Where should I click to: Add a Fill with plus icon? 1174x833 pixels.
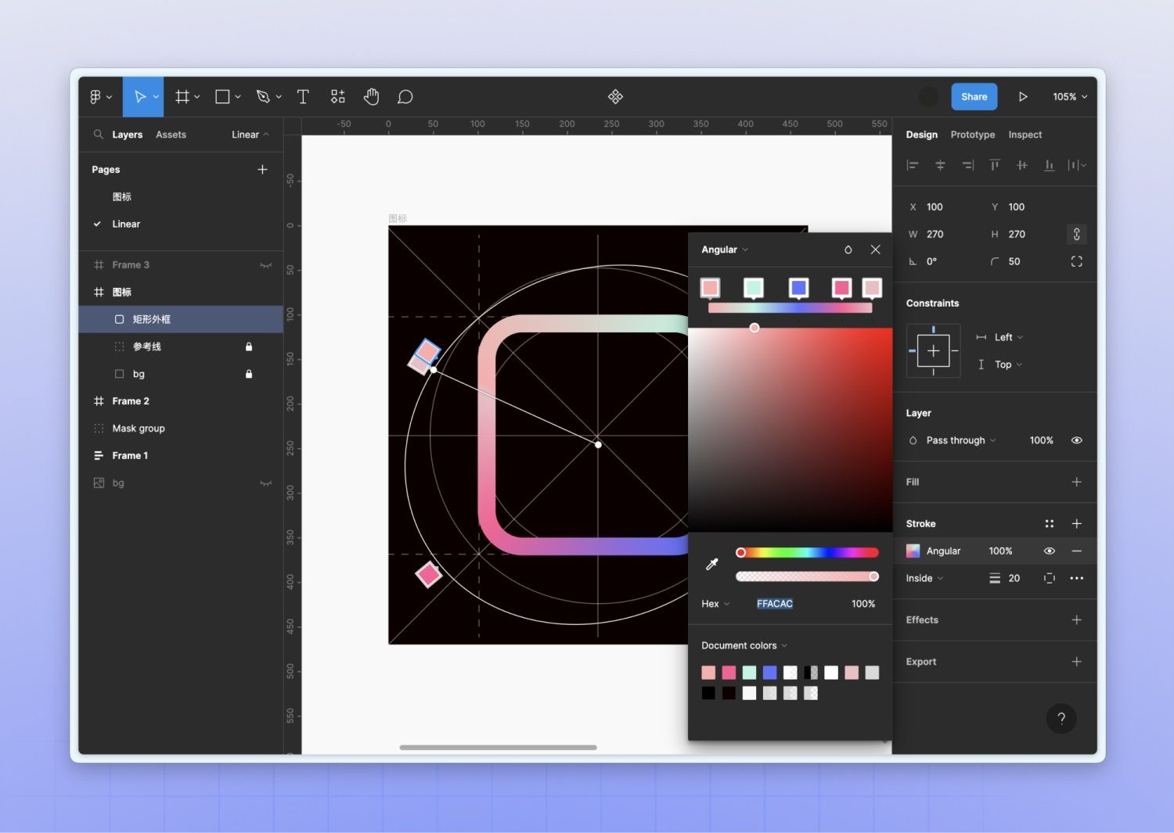1077,483
